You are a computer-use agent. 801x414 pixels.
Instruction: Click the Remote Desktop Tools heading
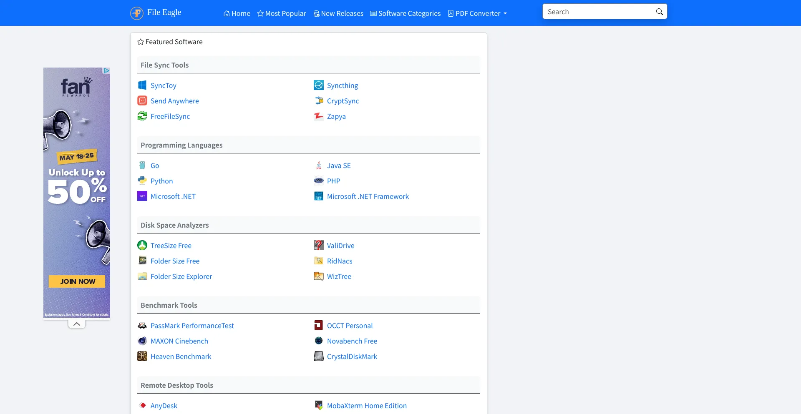coord(177,385)
